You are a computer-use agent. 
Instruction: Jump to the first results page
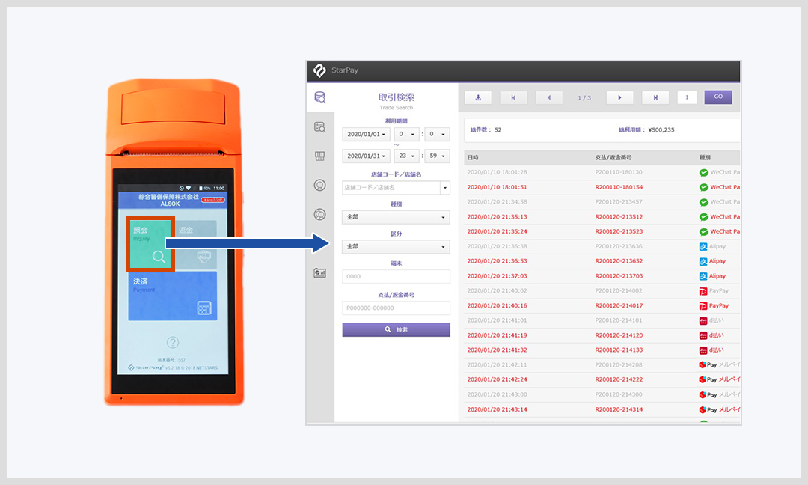(513, 97)
